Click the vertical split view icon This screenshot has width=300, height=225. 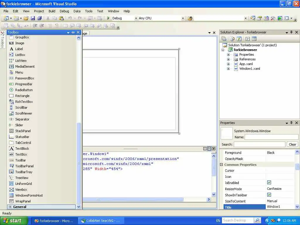(x=205, y=149)
